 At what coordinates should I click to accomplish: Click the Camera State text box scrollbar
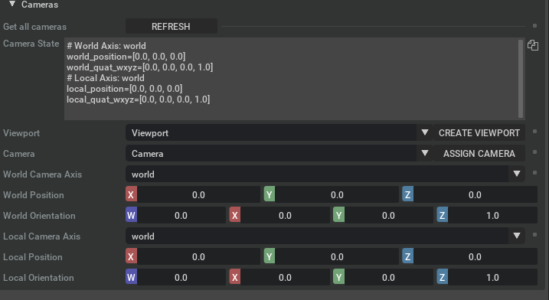[521, 79]
